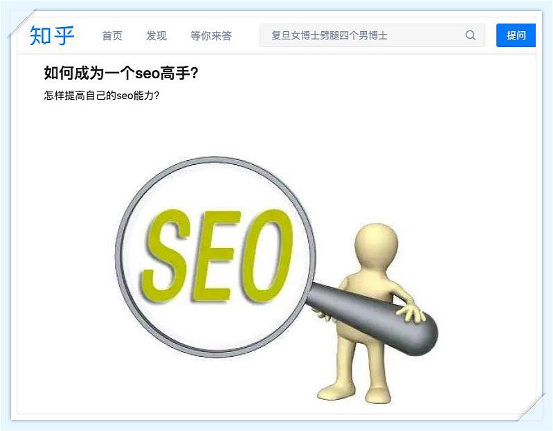The image size is (553, 431).
Task: Click the cartoon figure's hand on handle
Action: 410,313
